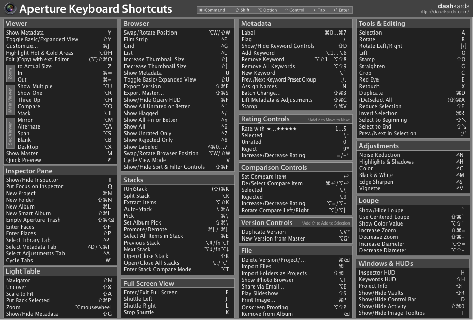Click the "Split Stack" row
Image resolution: width=473 pixels, height=320 pixels.
177,196
